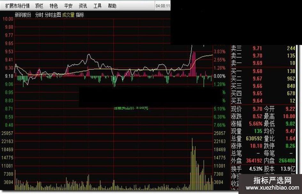Click the 0.00% percentage axis label
Screen dimensions: 302x194
coord(220,76)
